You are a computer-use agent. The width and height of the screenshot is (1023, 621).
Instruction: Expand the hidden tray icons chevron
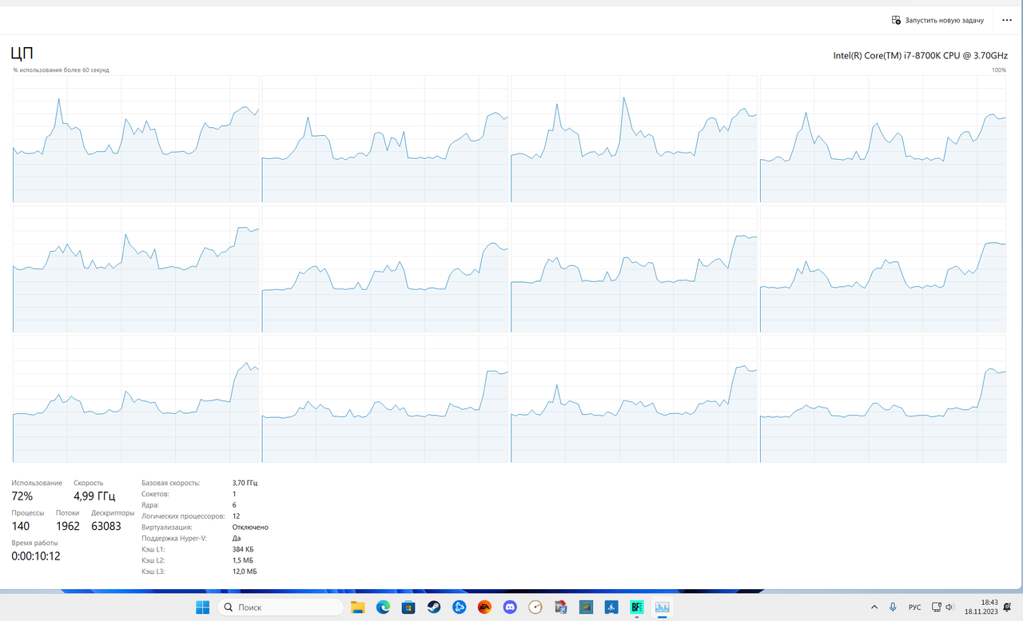874,607
